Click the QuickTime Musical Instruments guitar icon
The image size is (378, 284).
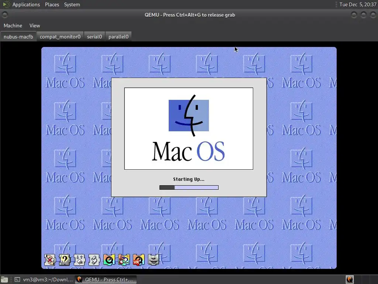[x=124, y=260]
